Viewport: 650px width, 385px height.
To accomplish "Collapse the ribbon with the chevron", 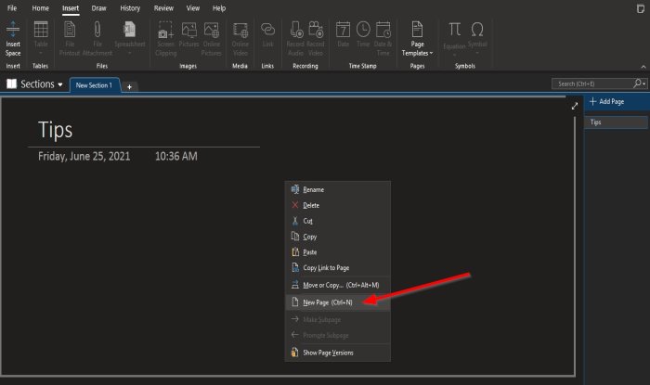I will [x=643, y=67].
